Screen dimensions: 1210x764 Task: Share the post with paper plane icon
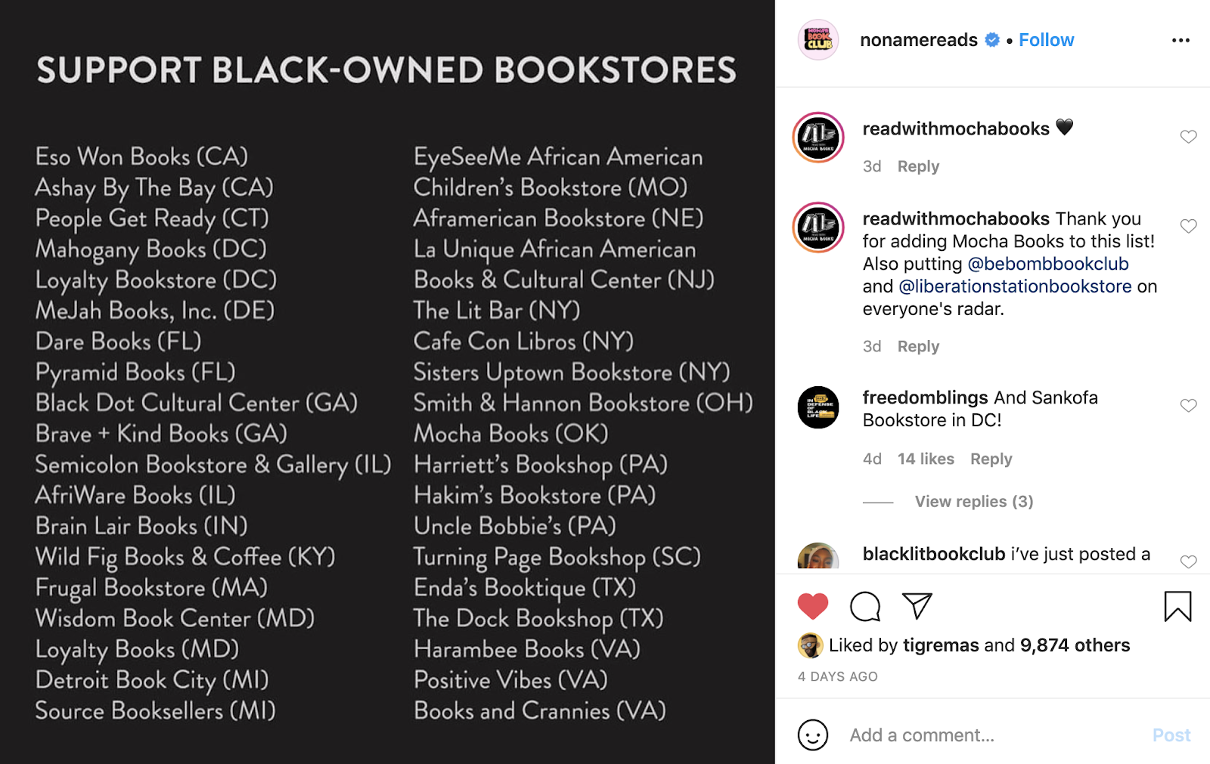point(917,605)
